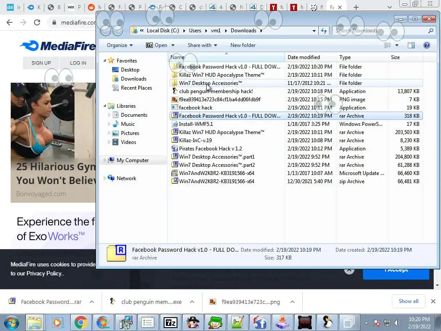Open options for Facebook Password rar download
441x331 pixels.
[x=92, y=302]
